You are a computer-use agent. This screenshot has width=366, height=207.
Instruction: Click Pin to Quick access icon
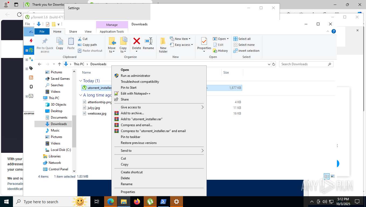coord(45,45)
